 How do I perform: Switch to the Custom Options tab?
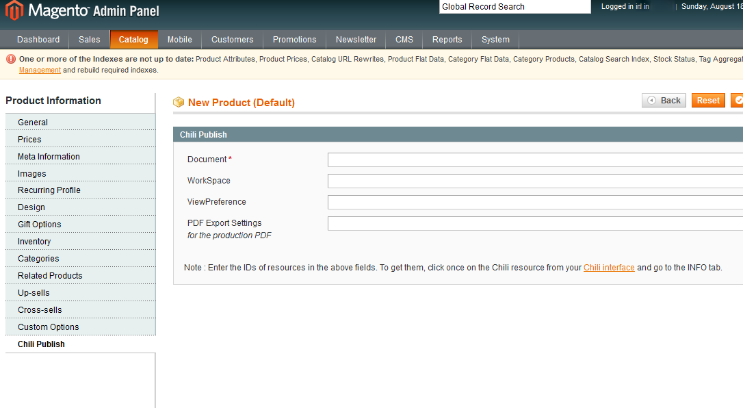pyautogui.click(x=81, y=327)
